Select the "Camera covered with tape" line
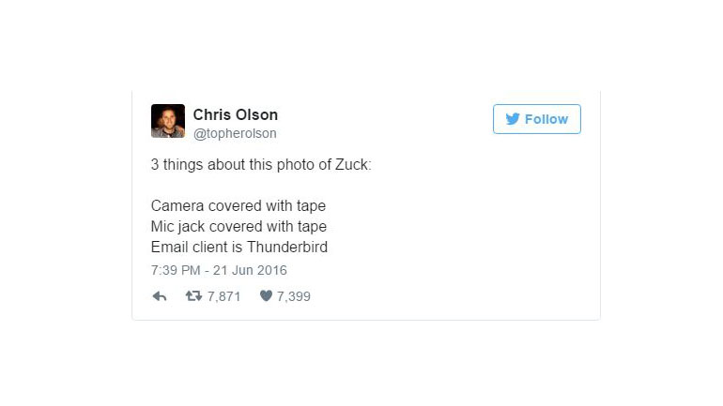723x406 pixels. coord(238,206)
